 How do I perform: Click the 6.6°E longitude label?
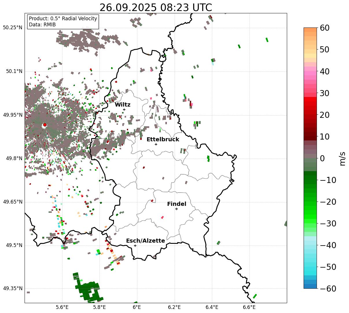point(249,307)
